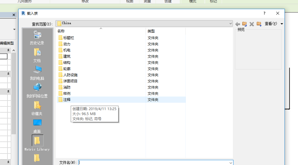Click folder icon of 结构 row
Viewport: 298px width, 165px height.
point(60,62)
